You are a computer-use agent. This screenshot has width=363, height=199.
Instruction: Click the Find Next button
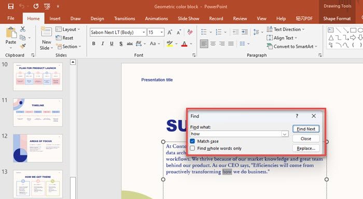coord(306,129)
